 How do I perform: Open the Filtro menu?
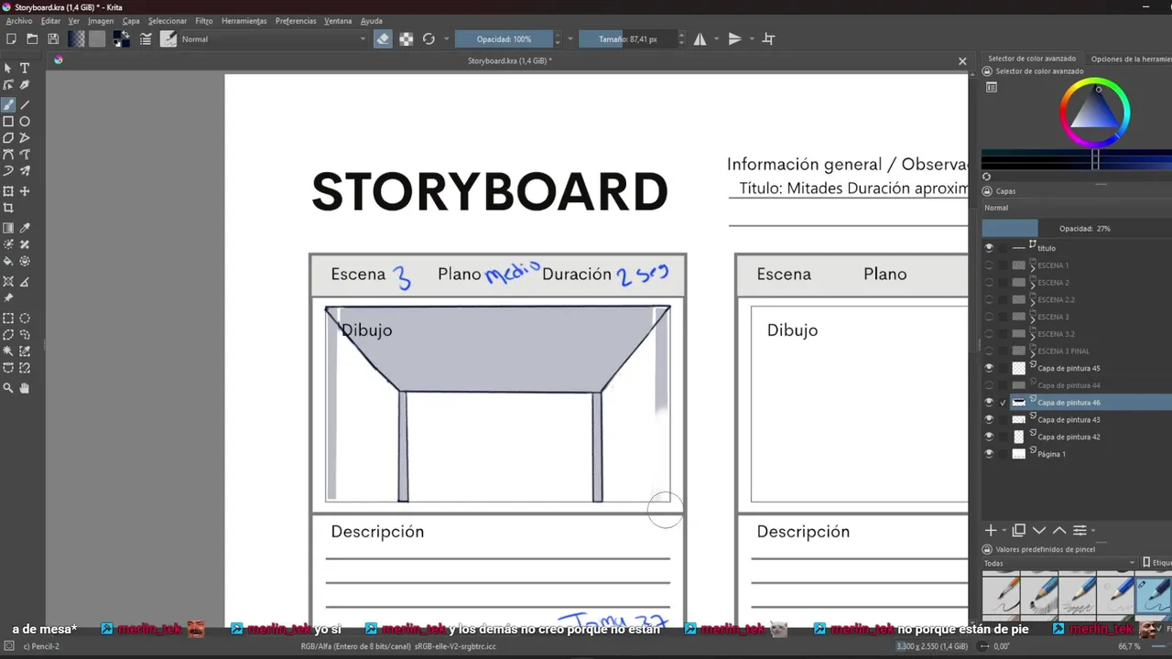coord(203,21)
